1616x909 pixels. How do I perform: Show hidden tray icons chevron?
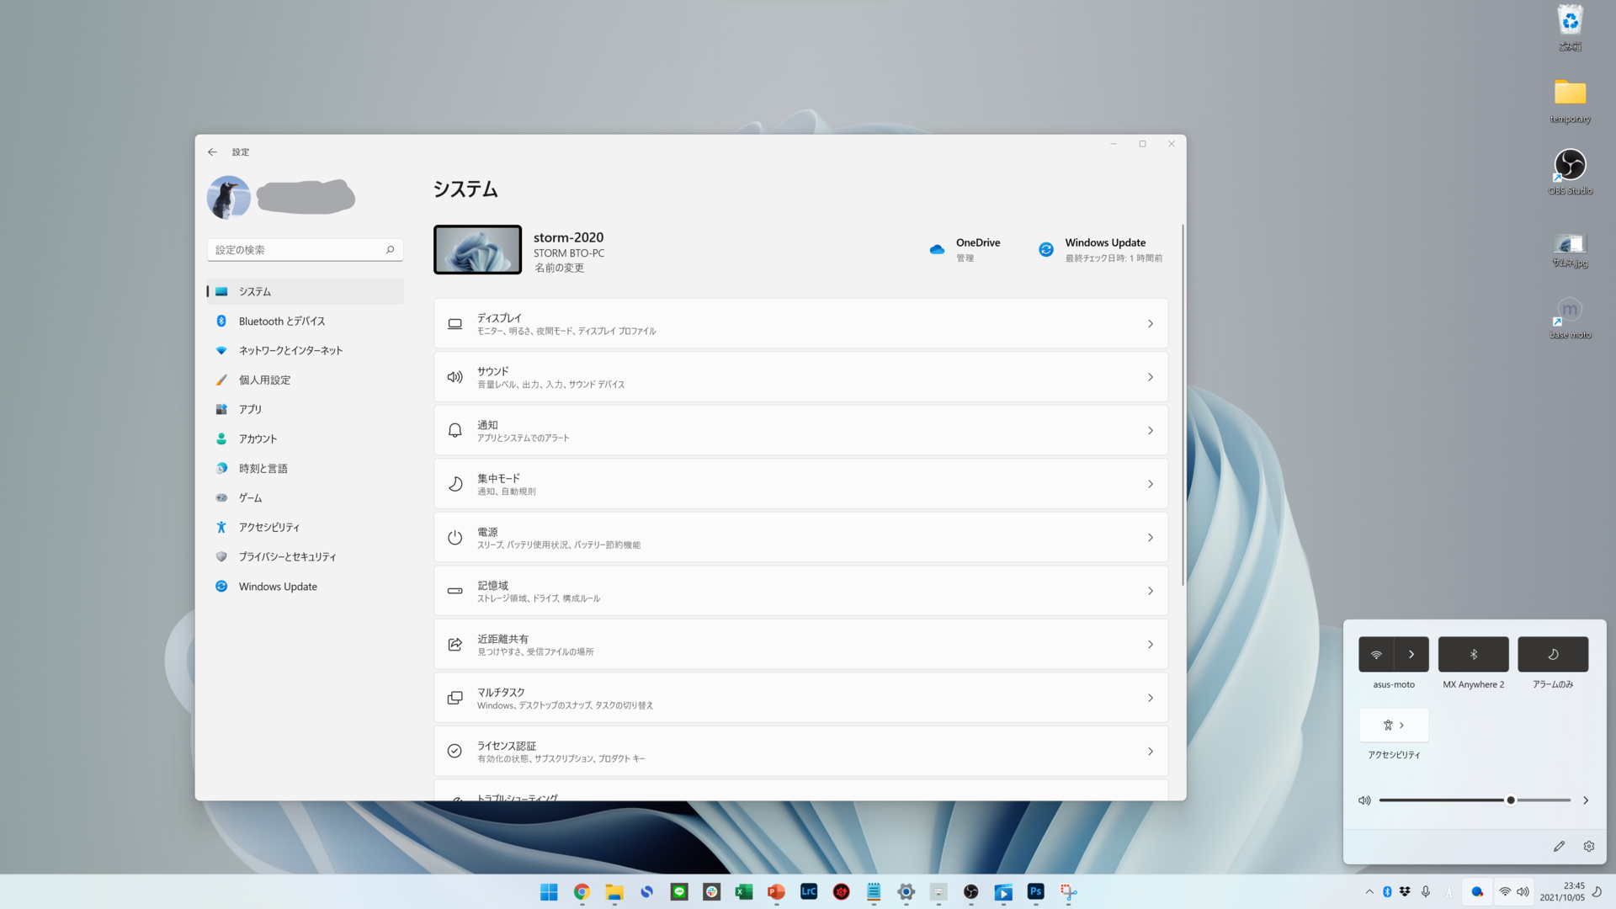pos(1369,892)
